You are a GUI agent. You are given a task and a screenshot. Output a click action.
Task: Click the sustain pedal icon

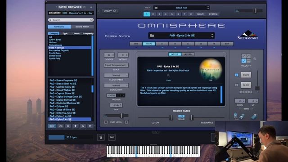point(242,116)
